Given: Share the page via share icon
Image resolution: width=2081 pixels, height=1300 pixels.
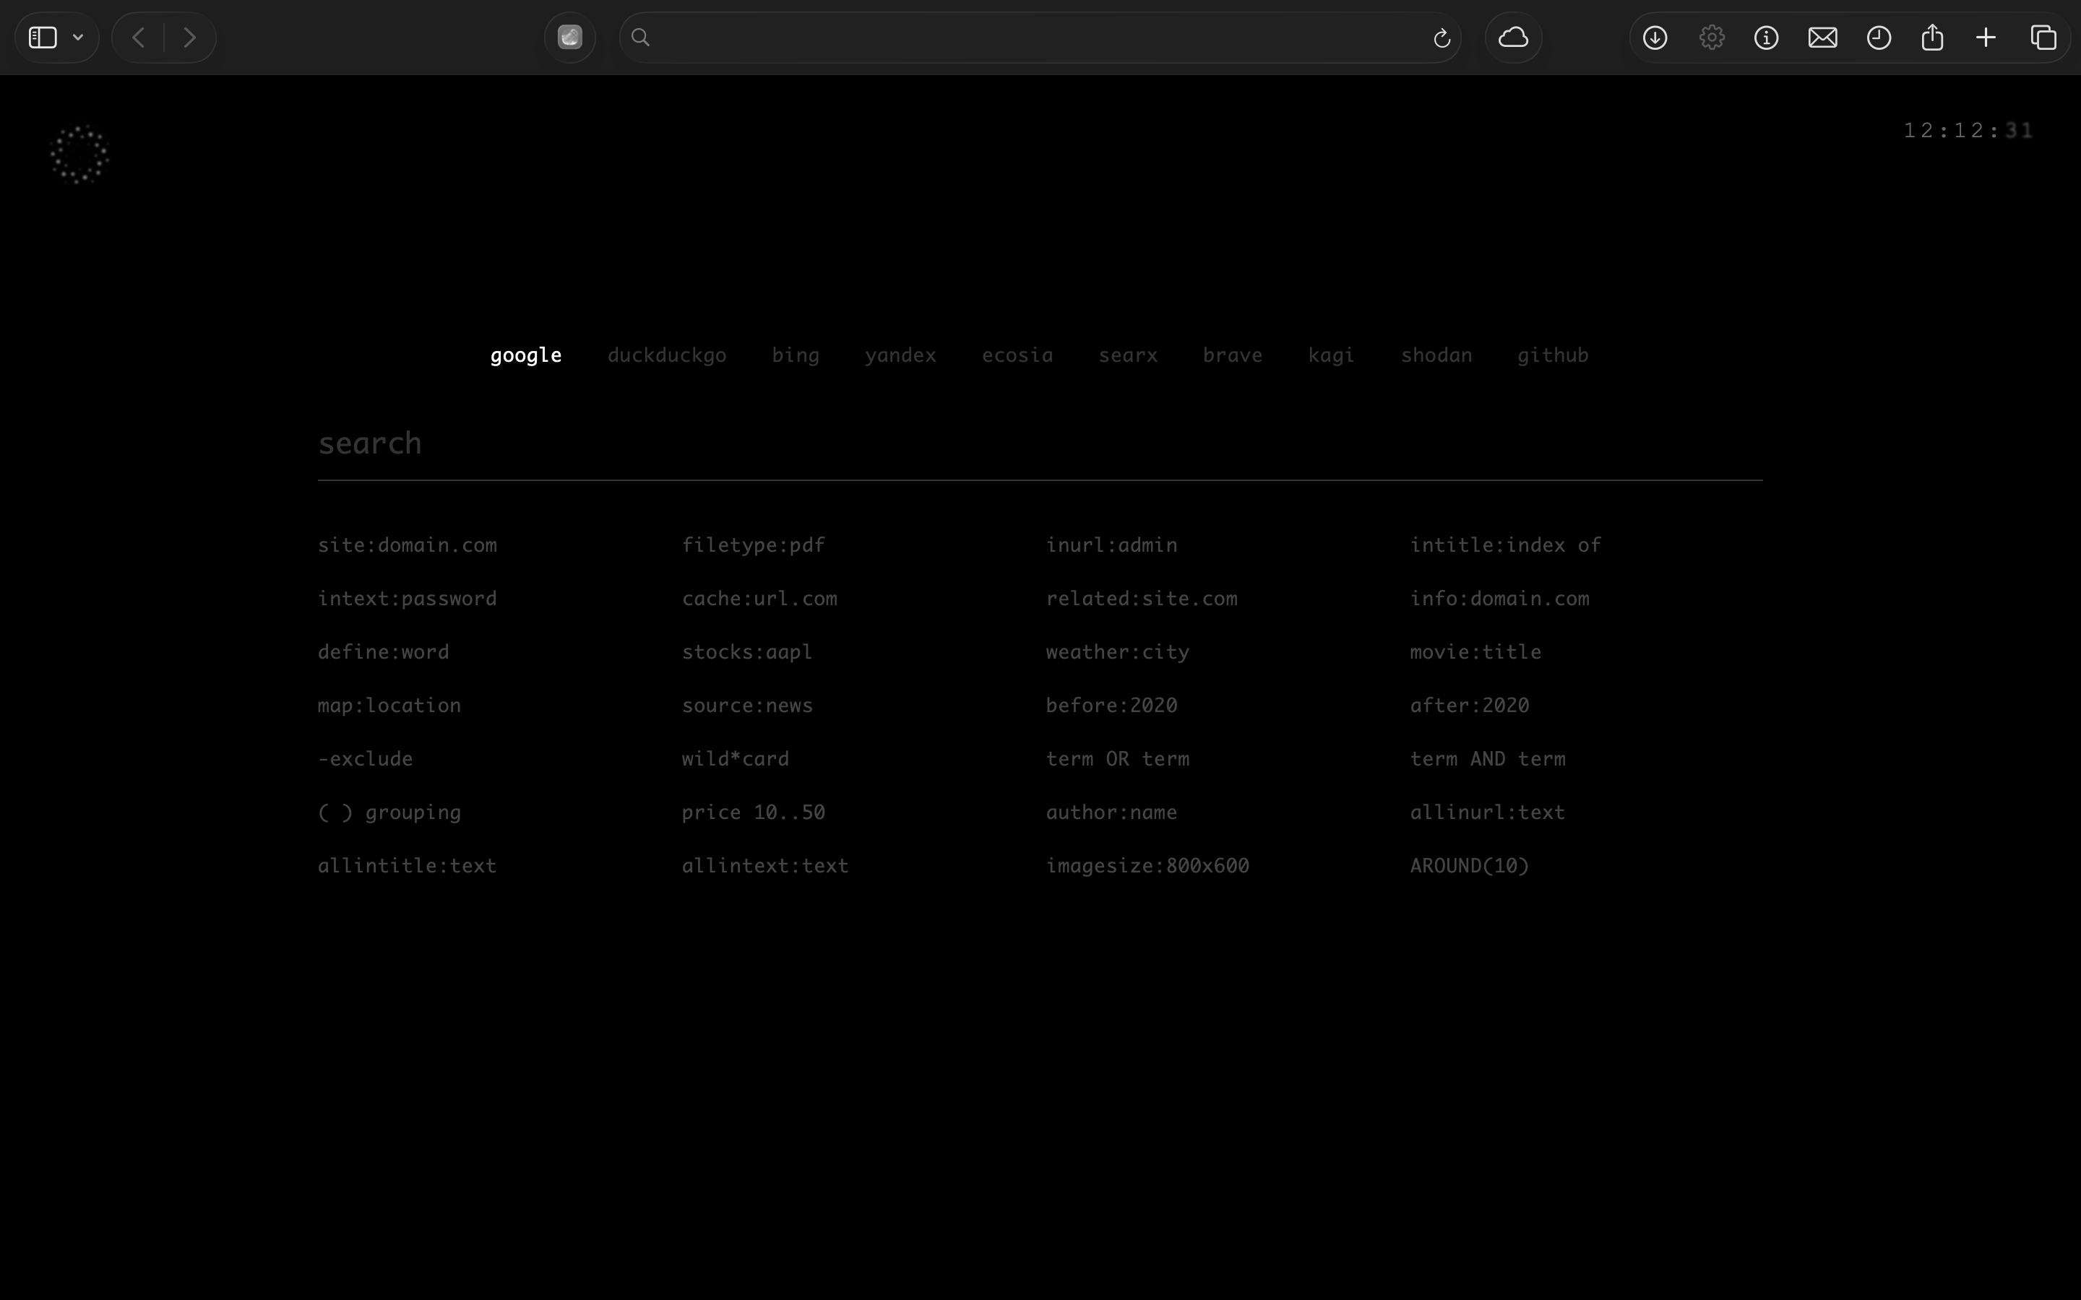Looking at the screenshot, I should [1932, 38].
